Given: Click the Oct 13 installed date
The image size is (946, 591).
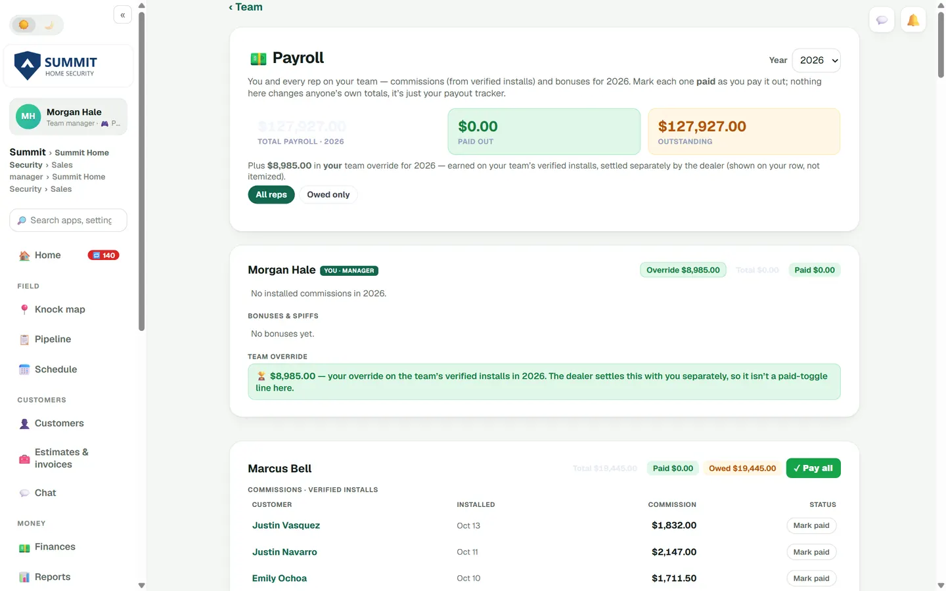Looking at the screenshot, I should coord(468,526).
